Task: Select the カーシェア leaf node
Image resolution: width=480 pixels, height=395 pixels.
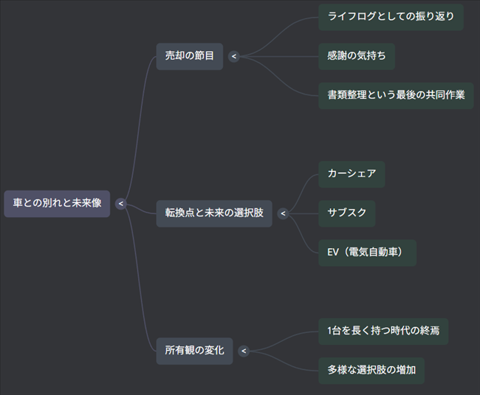Action: (352, 174)
